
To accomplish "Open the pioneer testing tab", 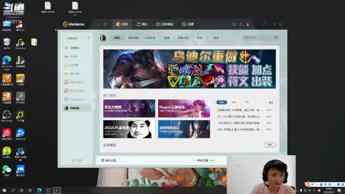I will (x=165, y=24).
